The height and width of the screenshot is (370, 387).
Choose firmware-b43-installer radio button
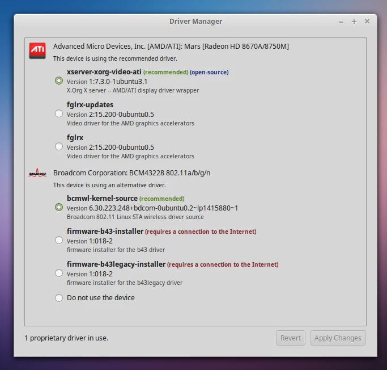tap(59, 240)
